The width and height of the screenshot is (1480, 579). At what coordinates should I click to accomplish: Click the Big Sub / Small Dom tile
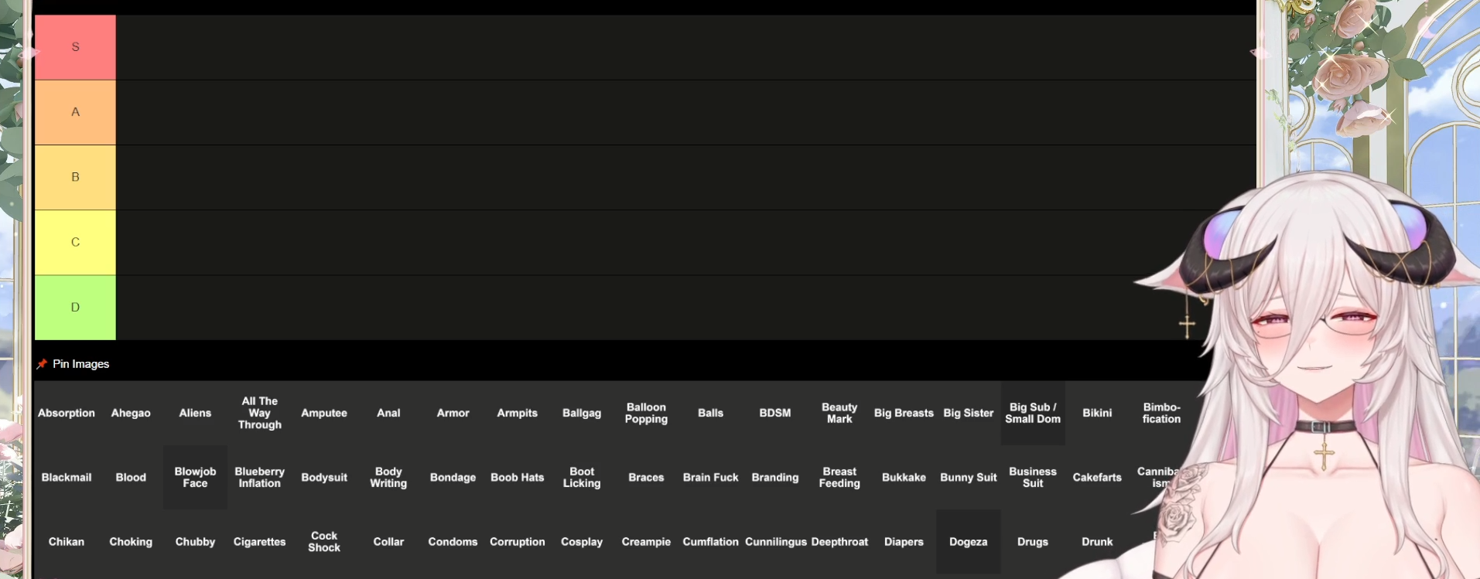pyautogui.click(x=1033, y=413)
